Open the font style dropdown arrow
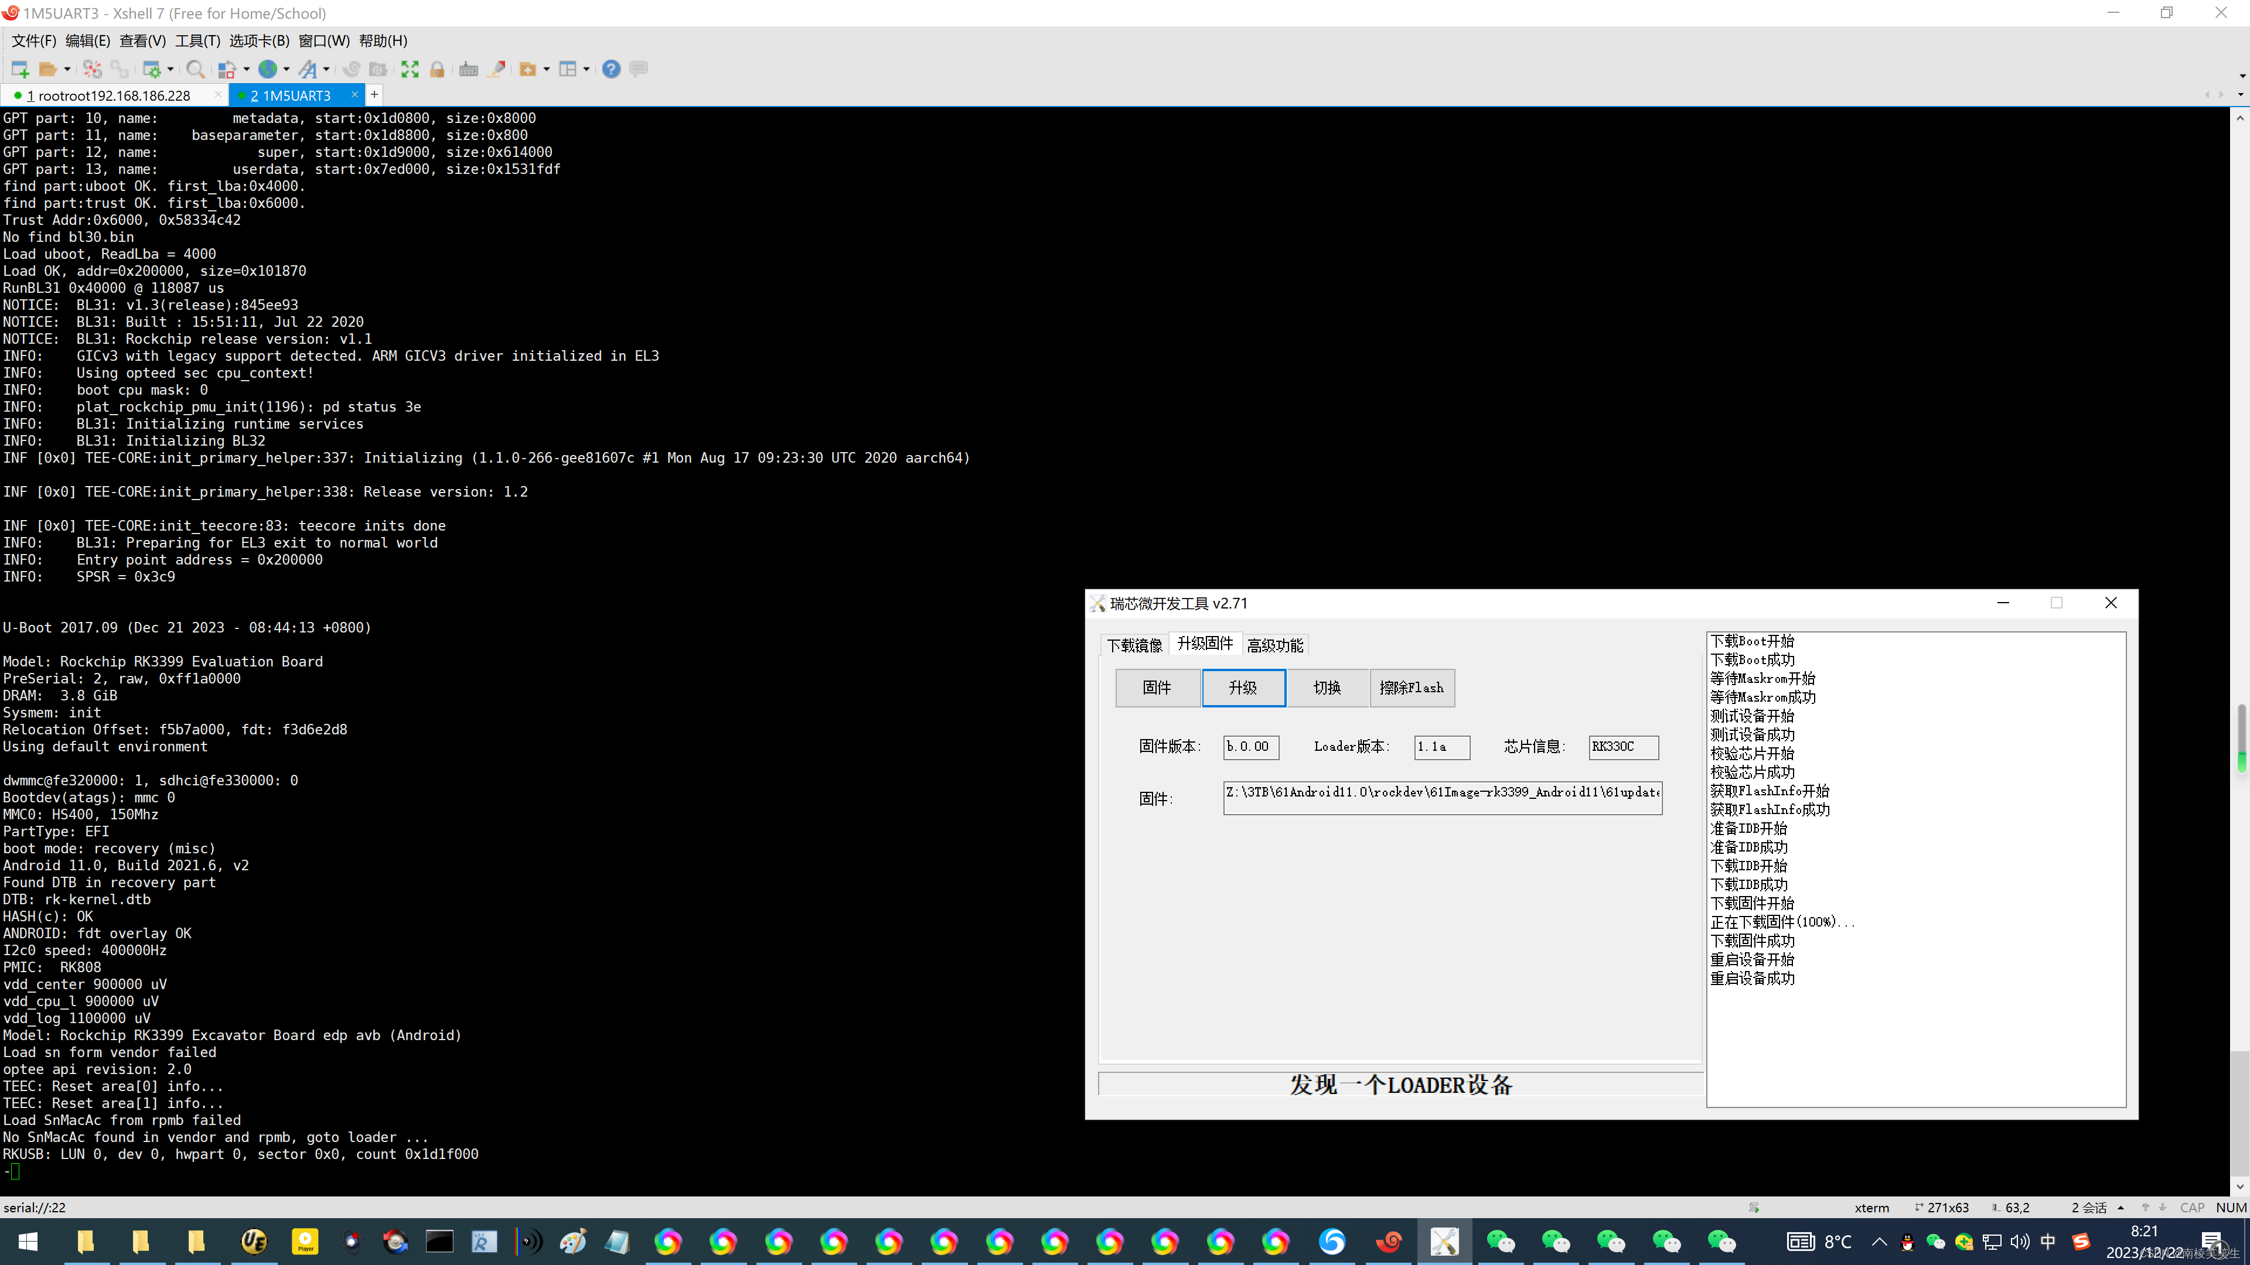Image resolution: width=2250 pixels, height=1265 pixels. pyautogui.click(x=327, y=69)
